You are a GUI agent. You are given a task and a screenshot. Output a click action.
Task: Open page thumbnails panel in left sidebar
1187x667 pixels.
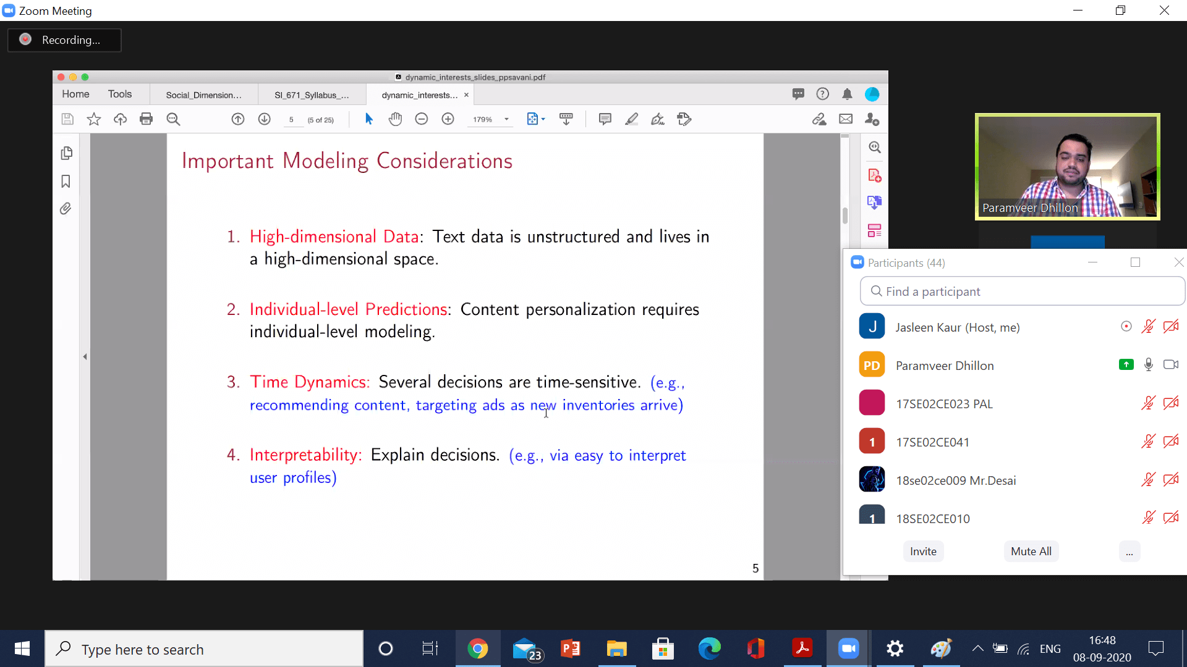point(66,153)
